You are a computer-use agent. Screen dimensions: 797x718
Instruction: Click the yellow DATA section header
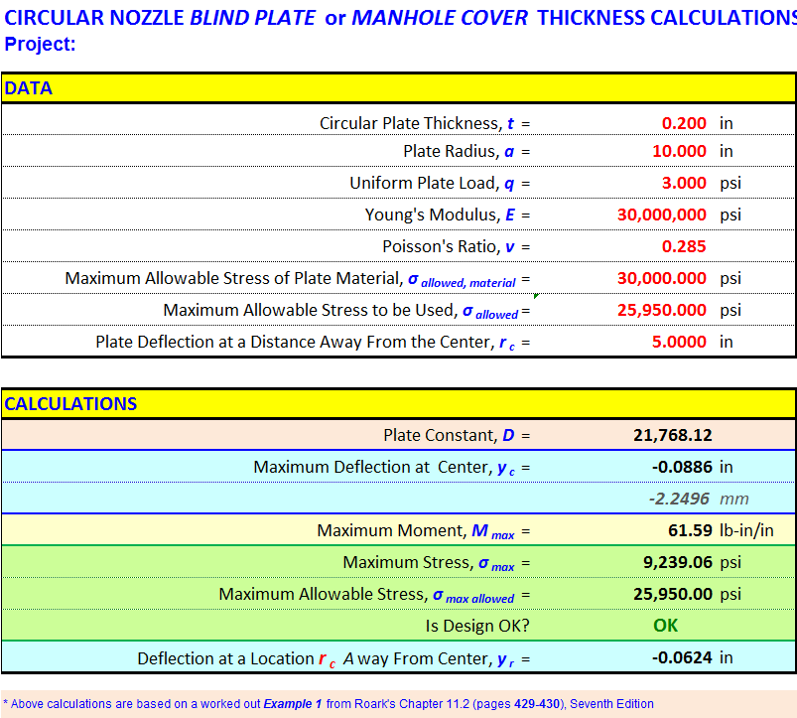coord(30,87)
